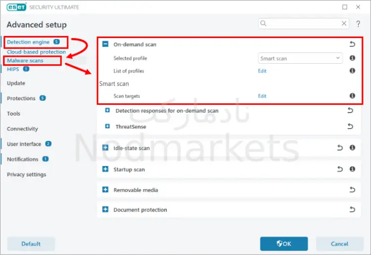371x255 pixels.
Task: Revert ThreatSense settings to default
Action: pos(350,127)
